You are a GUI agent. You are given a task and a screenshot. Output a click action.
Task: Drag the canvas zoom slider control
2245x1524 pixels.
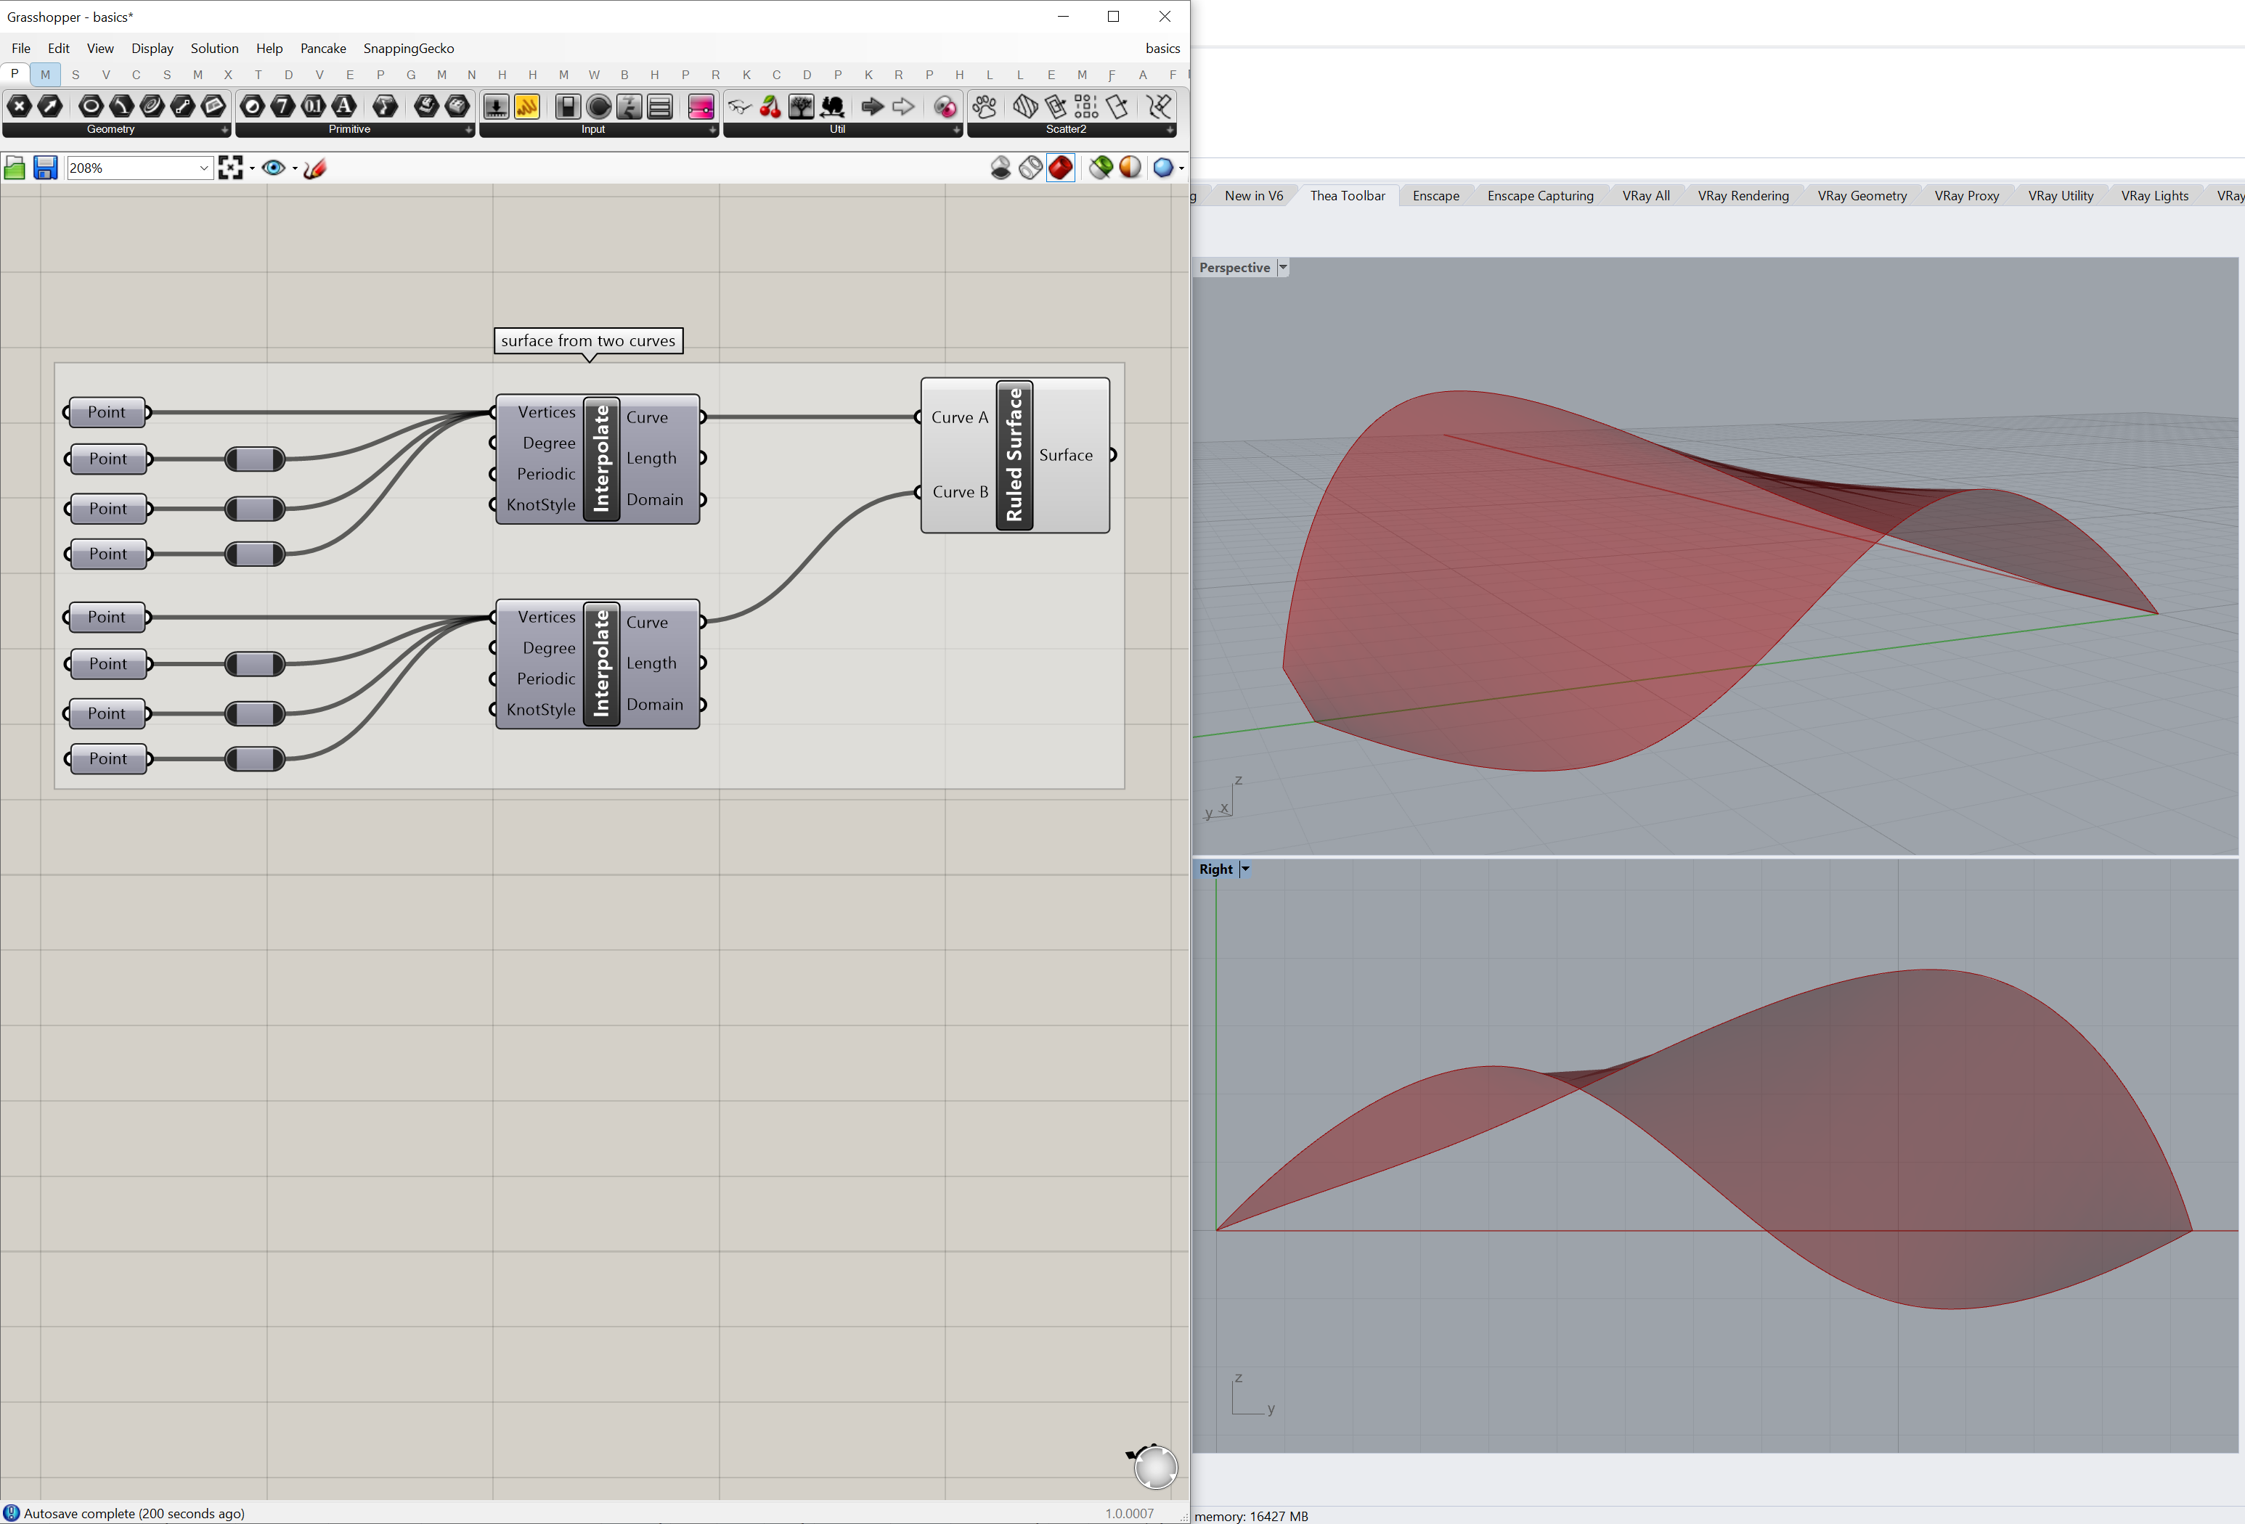click(x=137, y=167)
